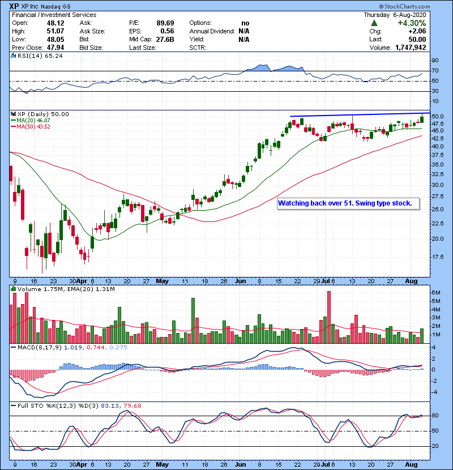Click the green up-arrow change icon
The width and height of the screenshot is (453, 470).
374,23
